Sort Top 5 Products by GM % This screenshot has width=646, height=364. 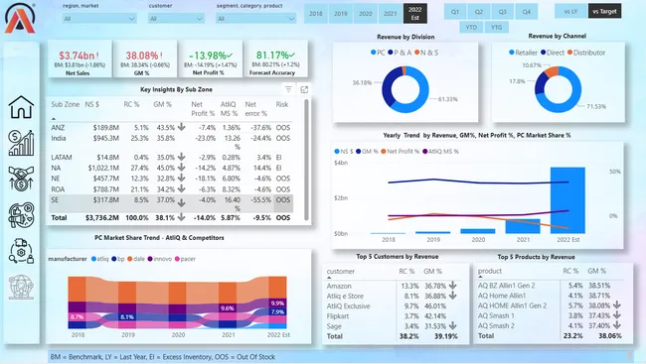[596, 271]
